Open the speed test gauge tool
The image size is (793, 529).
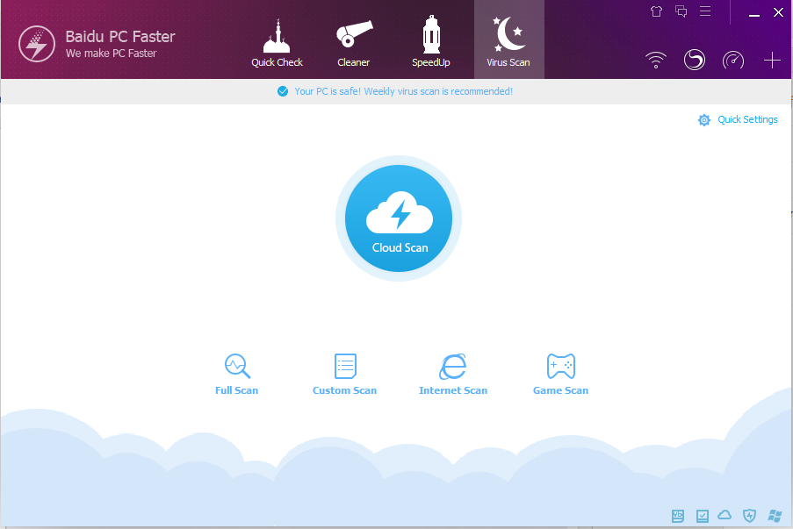[x=732, y=61]
